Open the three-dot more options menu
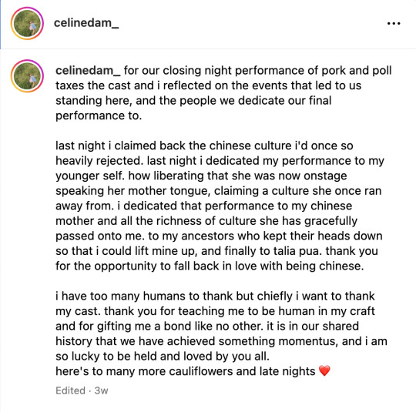The image size is (416, 412). click(x=394, y=24)
